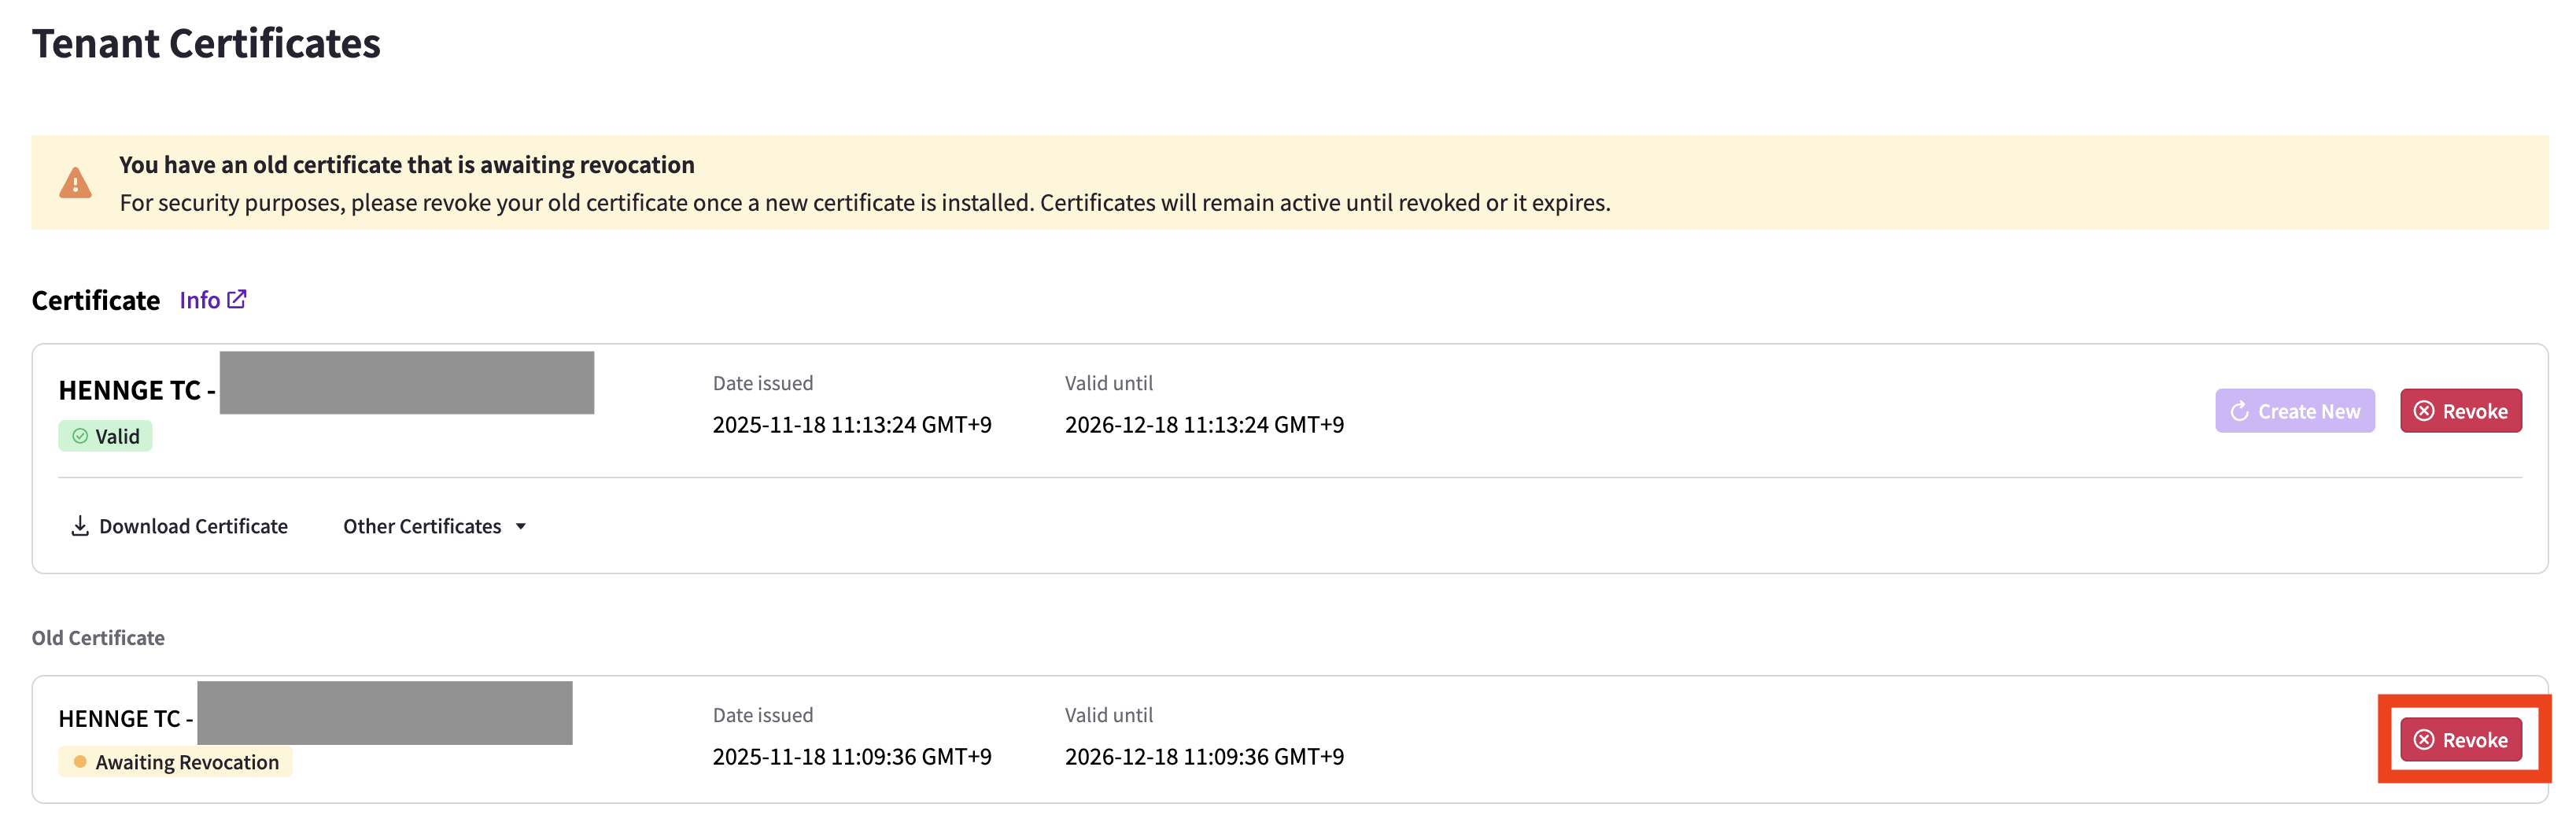The width and height of the screenshot is (2576, 837).
Task: Click valid until 2026-12-18 11:13:24 GMT+9
Action: click(1204, 425)
